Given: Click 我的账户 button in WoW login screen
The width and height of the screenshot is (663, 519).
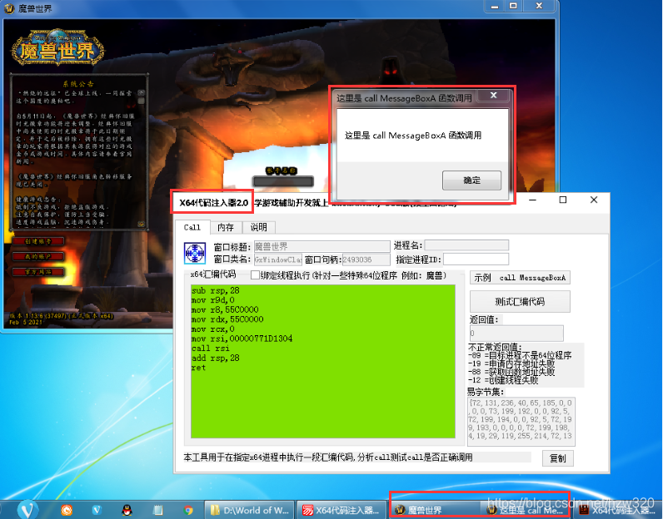Looking at the screenshot, I should coord(38,256).
